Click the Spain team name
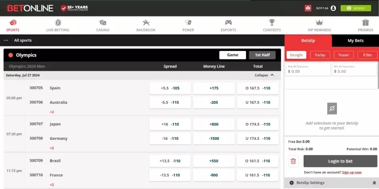Screen dimensions: 379x189 (x=55, y=88)
